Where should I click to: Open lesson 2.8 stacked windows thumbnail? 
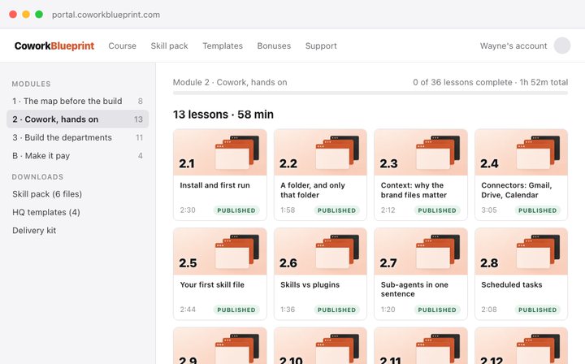point(539,251)
